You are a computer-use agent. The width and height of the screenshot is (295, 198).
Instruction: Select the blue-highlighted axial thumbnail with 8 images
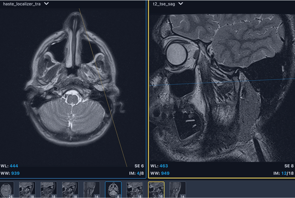point(113,190)
